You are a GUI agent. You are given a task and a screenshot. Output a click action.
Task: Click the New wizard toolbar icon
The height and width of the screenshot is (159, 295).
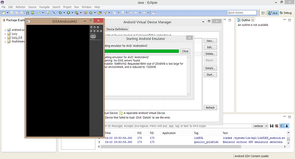click(x=4, y=13)
